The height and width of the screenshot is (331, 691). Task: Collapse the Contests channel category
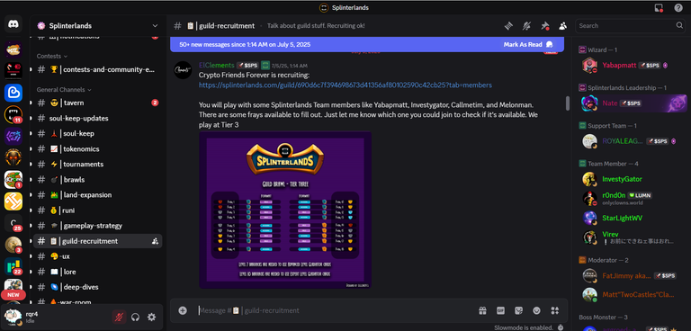52,56
